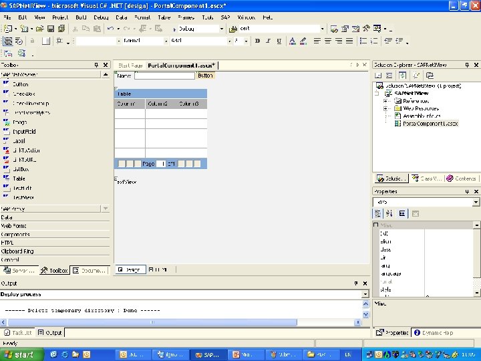Click the Refresh icon in Solution Explorer

[x=403, y=75]
